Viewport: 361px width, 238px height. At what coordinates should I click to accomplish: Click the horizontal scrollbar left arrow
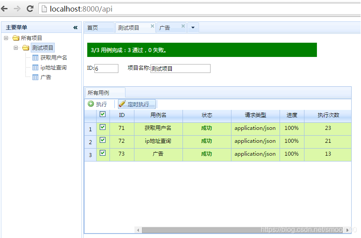tap(138, 230)
